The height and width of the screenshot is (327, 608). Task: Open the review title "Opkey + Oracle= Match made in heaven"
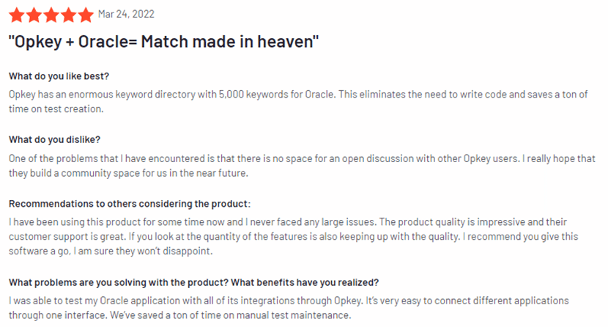163,41
